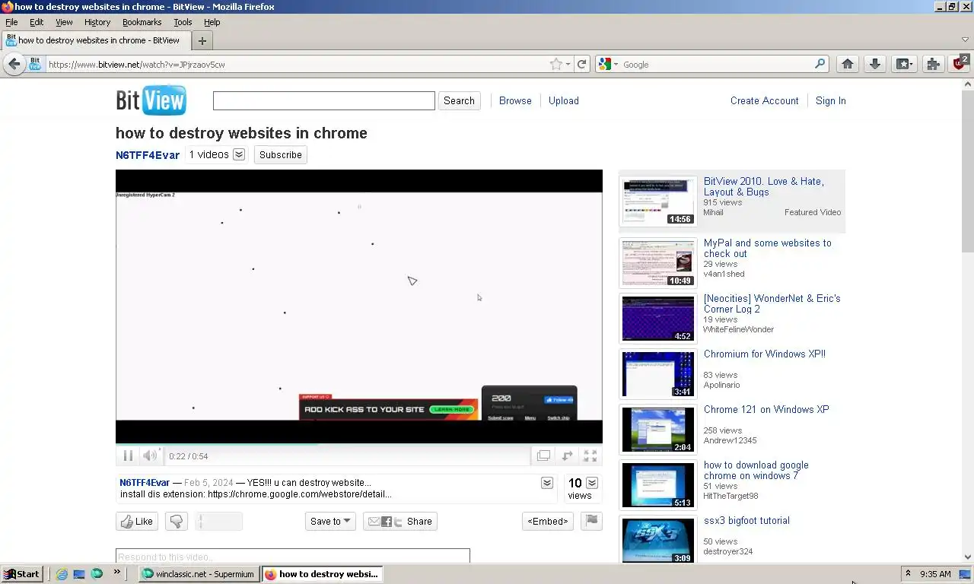The width and height of the screenshot is (974, 584).
Task: Click the BitView Search button
Action: [459, 100]
